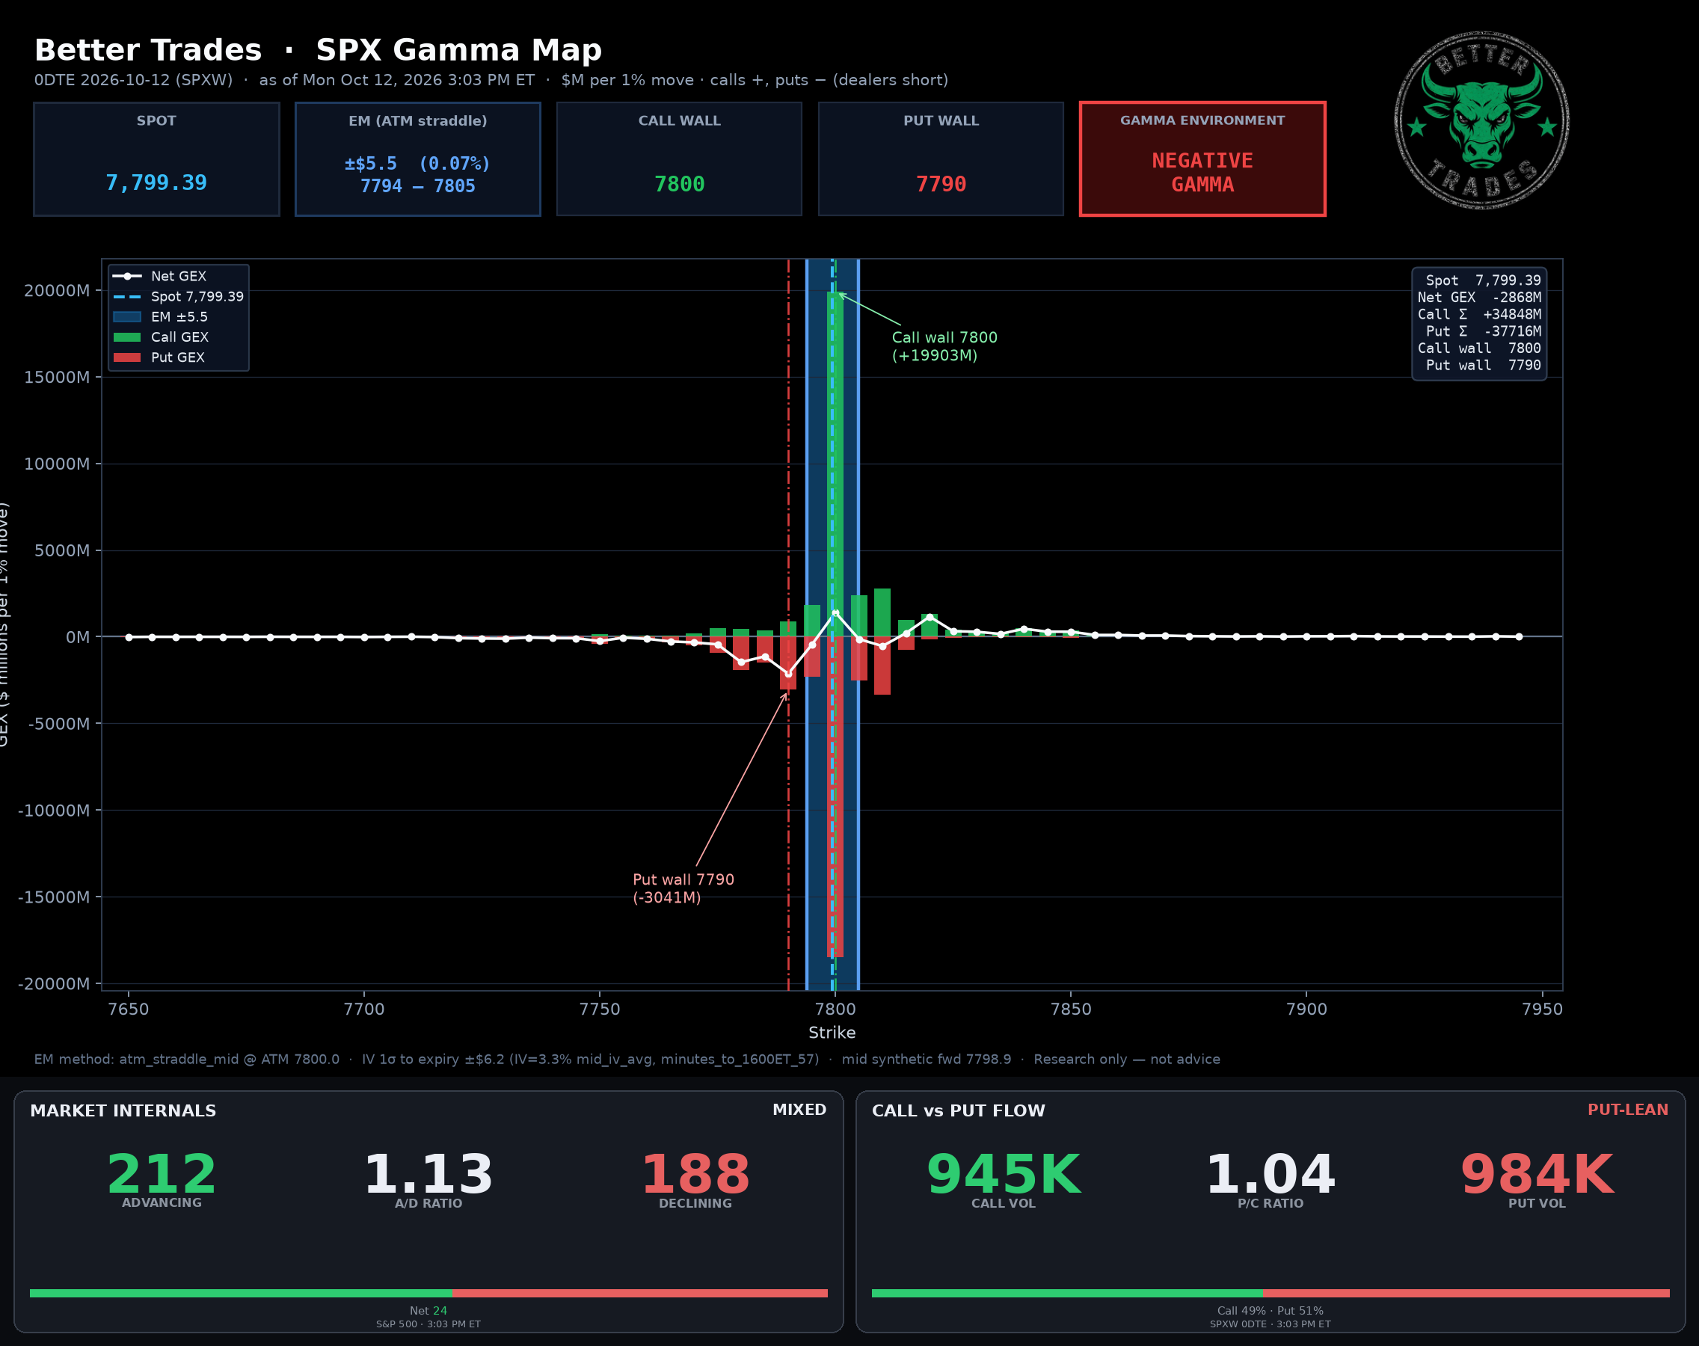Click the 945K CALL VOL value

[1003, 1174]
